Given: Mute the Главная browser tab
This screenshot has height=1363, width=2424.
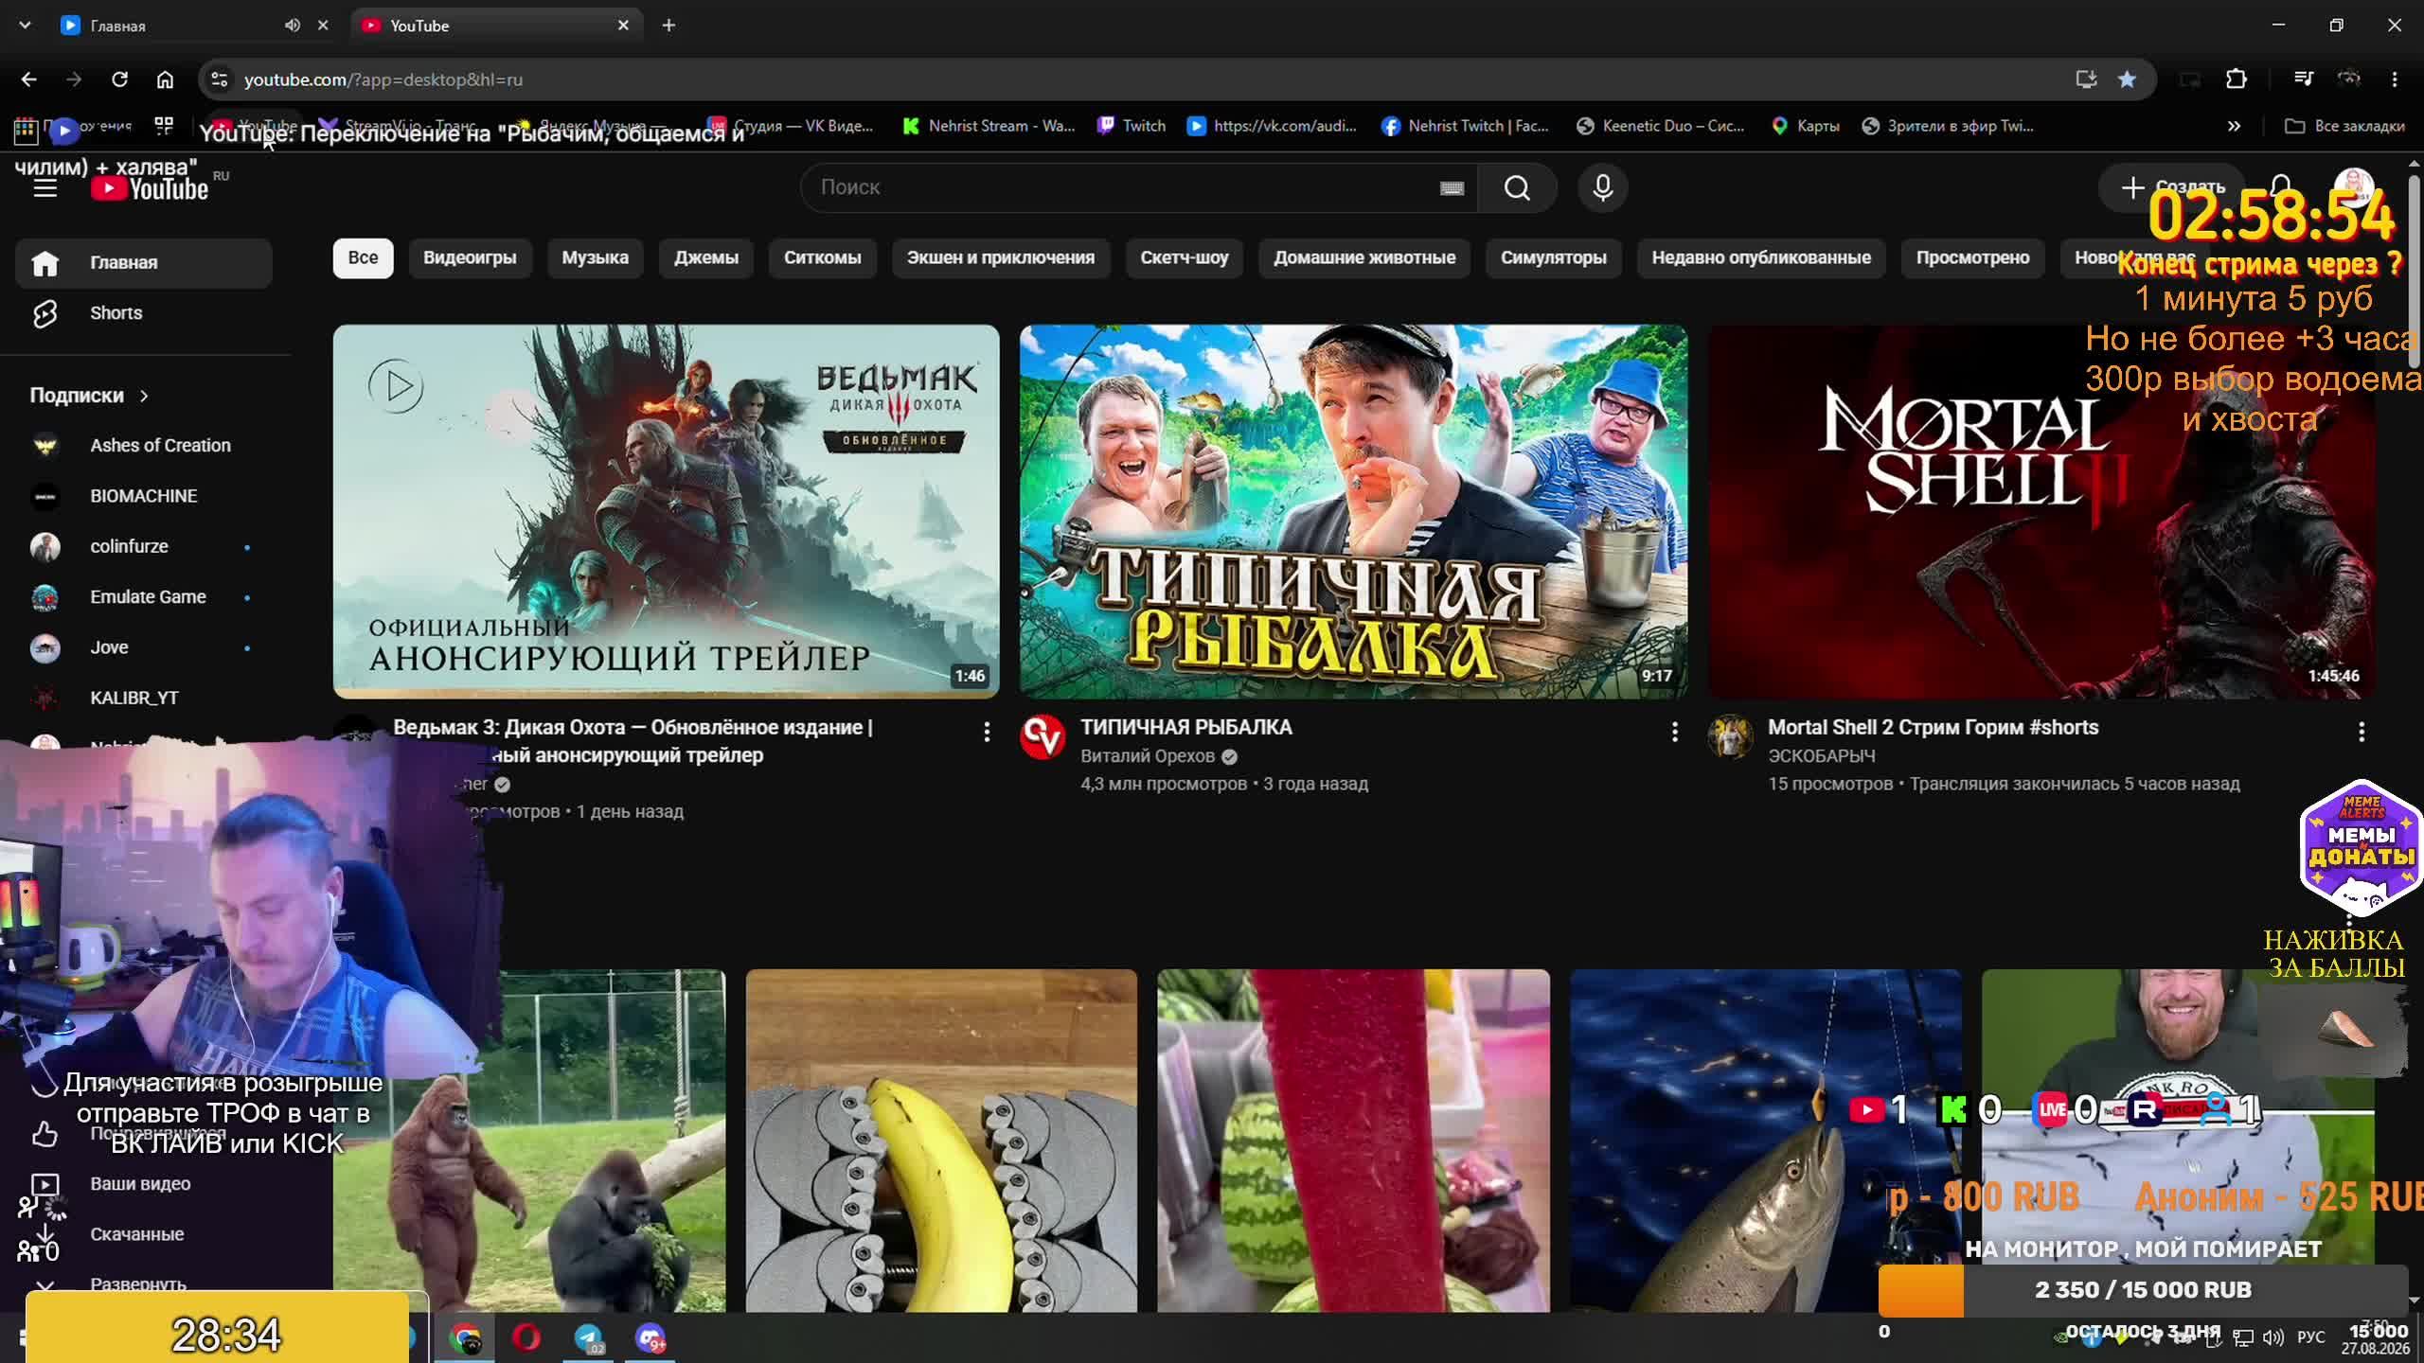Looking at the screenshot, I should click(292, 26).
